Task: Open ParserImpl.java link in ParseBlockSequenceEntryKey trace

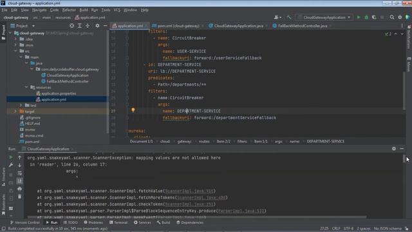Action: (x=241, y=211)
